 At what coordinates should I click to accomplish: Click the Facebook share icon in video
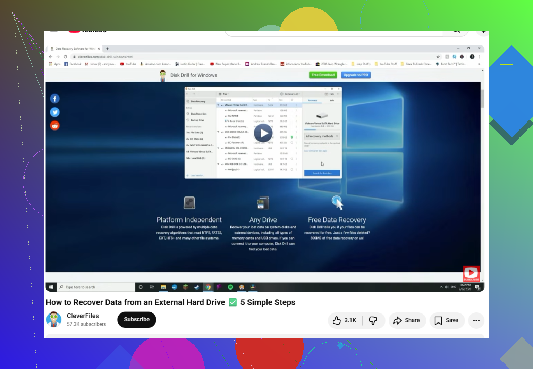pos(55,99)
